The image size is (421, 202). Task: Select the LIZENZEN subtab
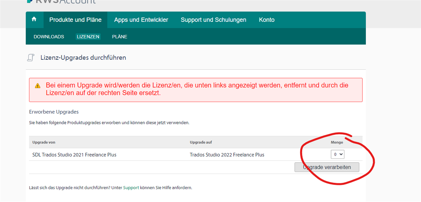click(x=88, y=36)
